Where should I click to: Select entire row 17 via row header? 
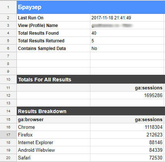coord(8,135)
